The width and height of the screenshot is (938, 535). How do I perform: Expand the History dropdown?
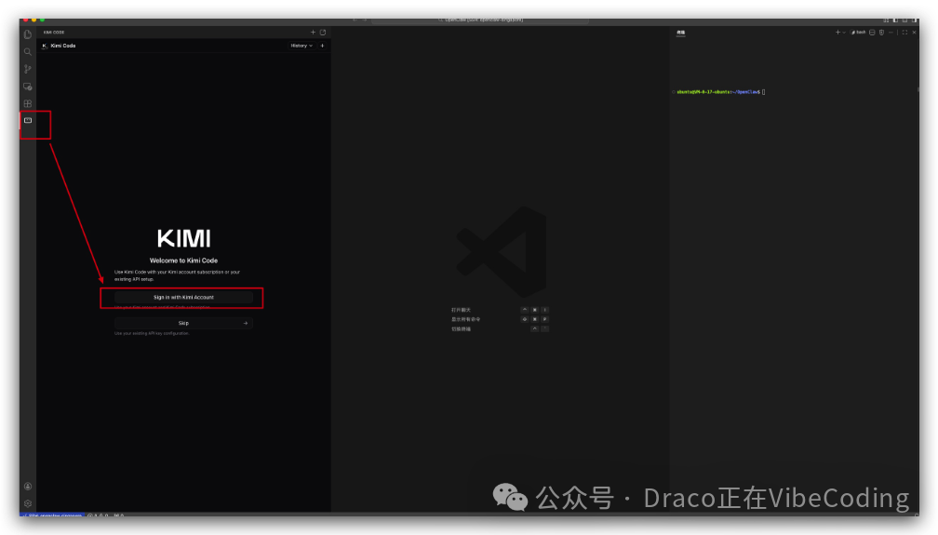301,46
